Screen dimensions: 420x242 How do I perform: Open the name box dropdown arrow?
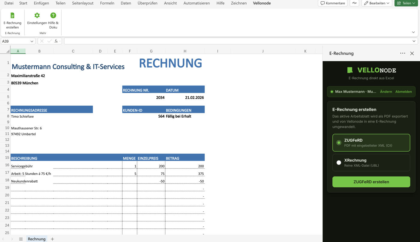[x=32, y=41]
